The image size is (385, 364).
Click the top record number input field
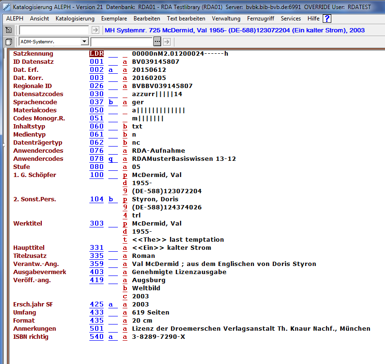[x=54, y=30]
